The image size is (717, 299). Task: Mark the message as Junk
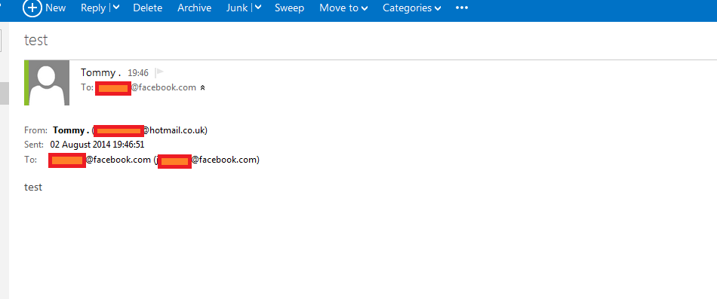tap(237, 8)
